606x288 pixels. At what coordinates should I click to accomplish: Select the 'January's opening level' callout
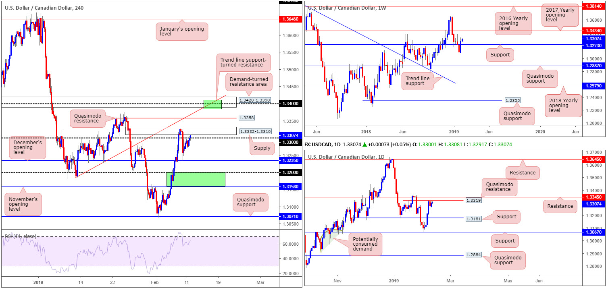click(182, 31)
